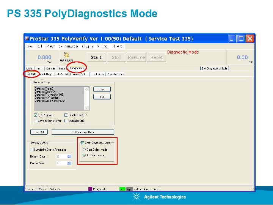Toggle the Enable Feed... checkbox
The width and height of the screenshot is (273, 205).
66,115
